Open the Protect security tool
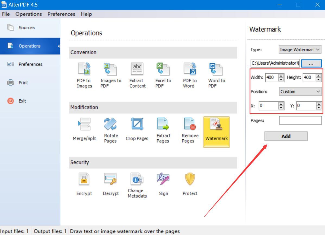 (x=190, y=184)
